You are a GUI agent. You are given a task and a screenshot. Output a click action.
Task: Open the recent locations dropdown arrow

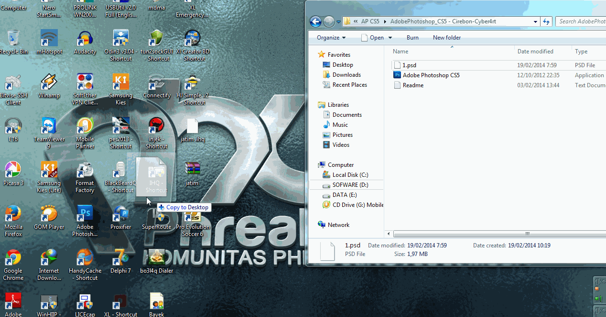click(338, 22)
